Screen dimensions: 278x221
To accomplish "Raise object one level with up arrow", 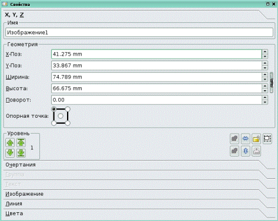I will (10, 142).
